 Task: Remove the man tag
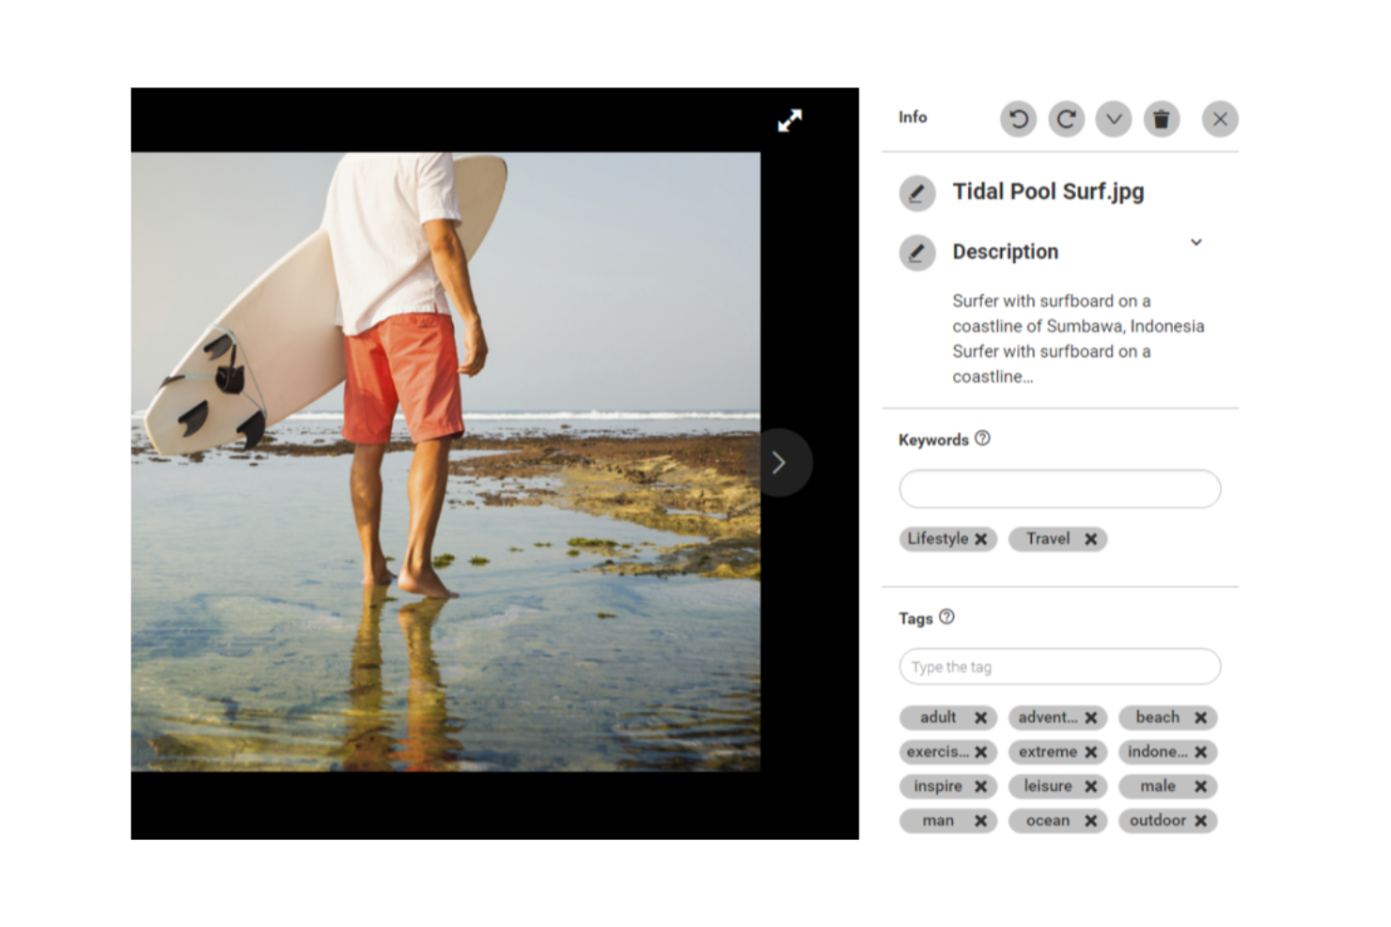[x=981, y=821]
